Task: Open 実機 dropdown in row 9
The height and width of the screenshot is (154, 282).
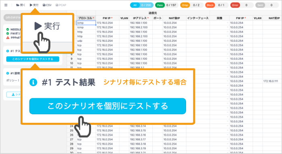Action: (x=228, y=59)
